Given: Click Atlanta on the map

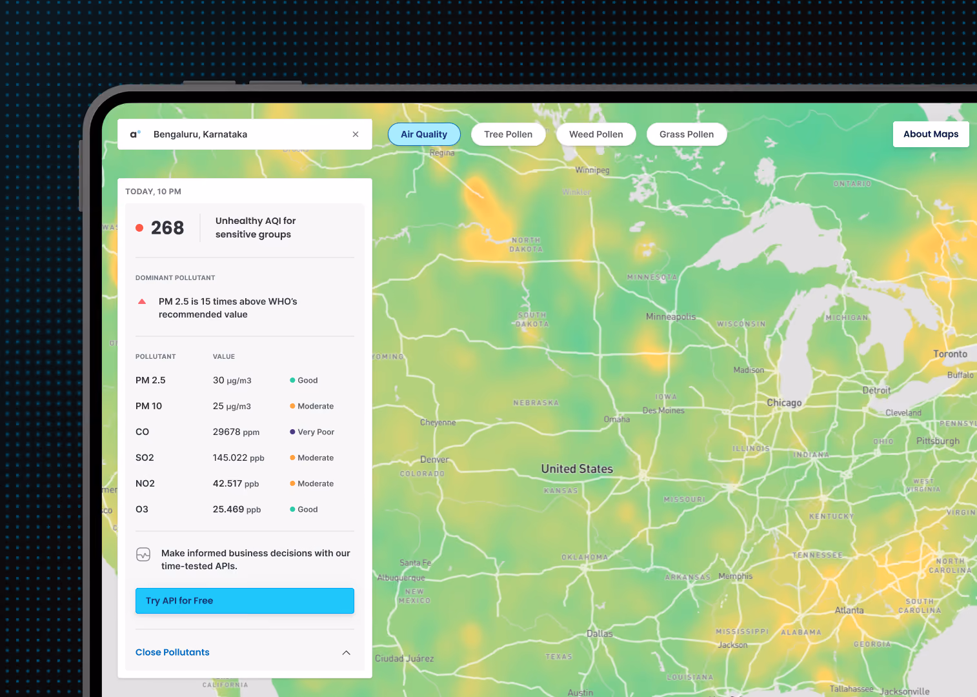Looking at the screenshot, I should (849, 610).
